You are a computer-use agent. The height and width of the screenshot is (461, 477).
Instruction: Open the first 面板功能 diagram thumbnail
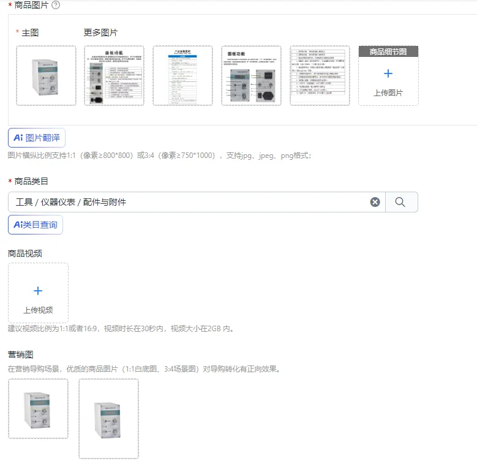pyautogui.click(x=114, y=76)
